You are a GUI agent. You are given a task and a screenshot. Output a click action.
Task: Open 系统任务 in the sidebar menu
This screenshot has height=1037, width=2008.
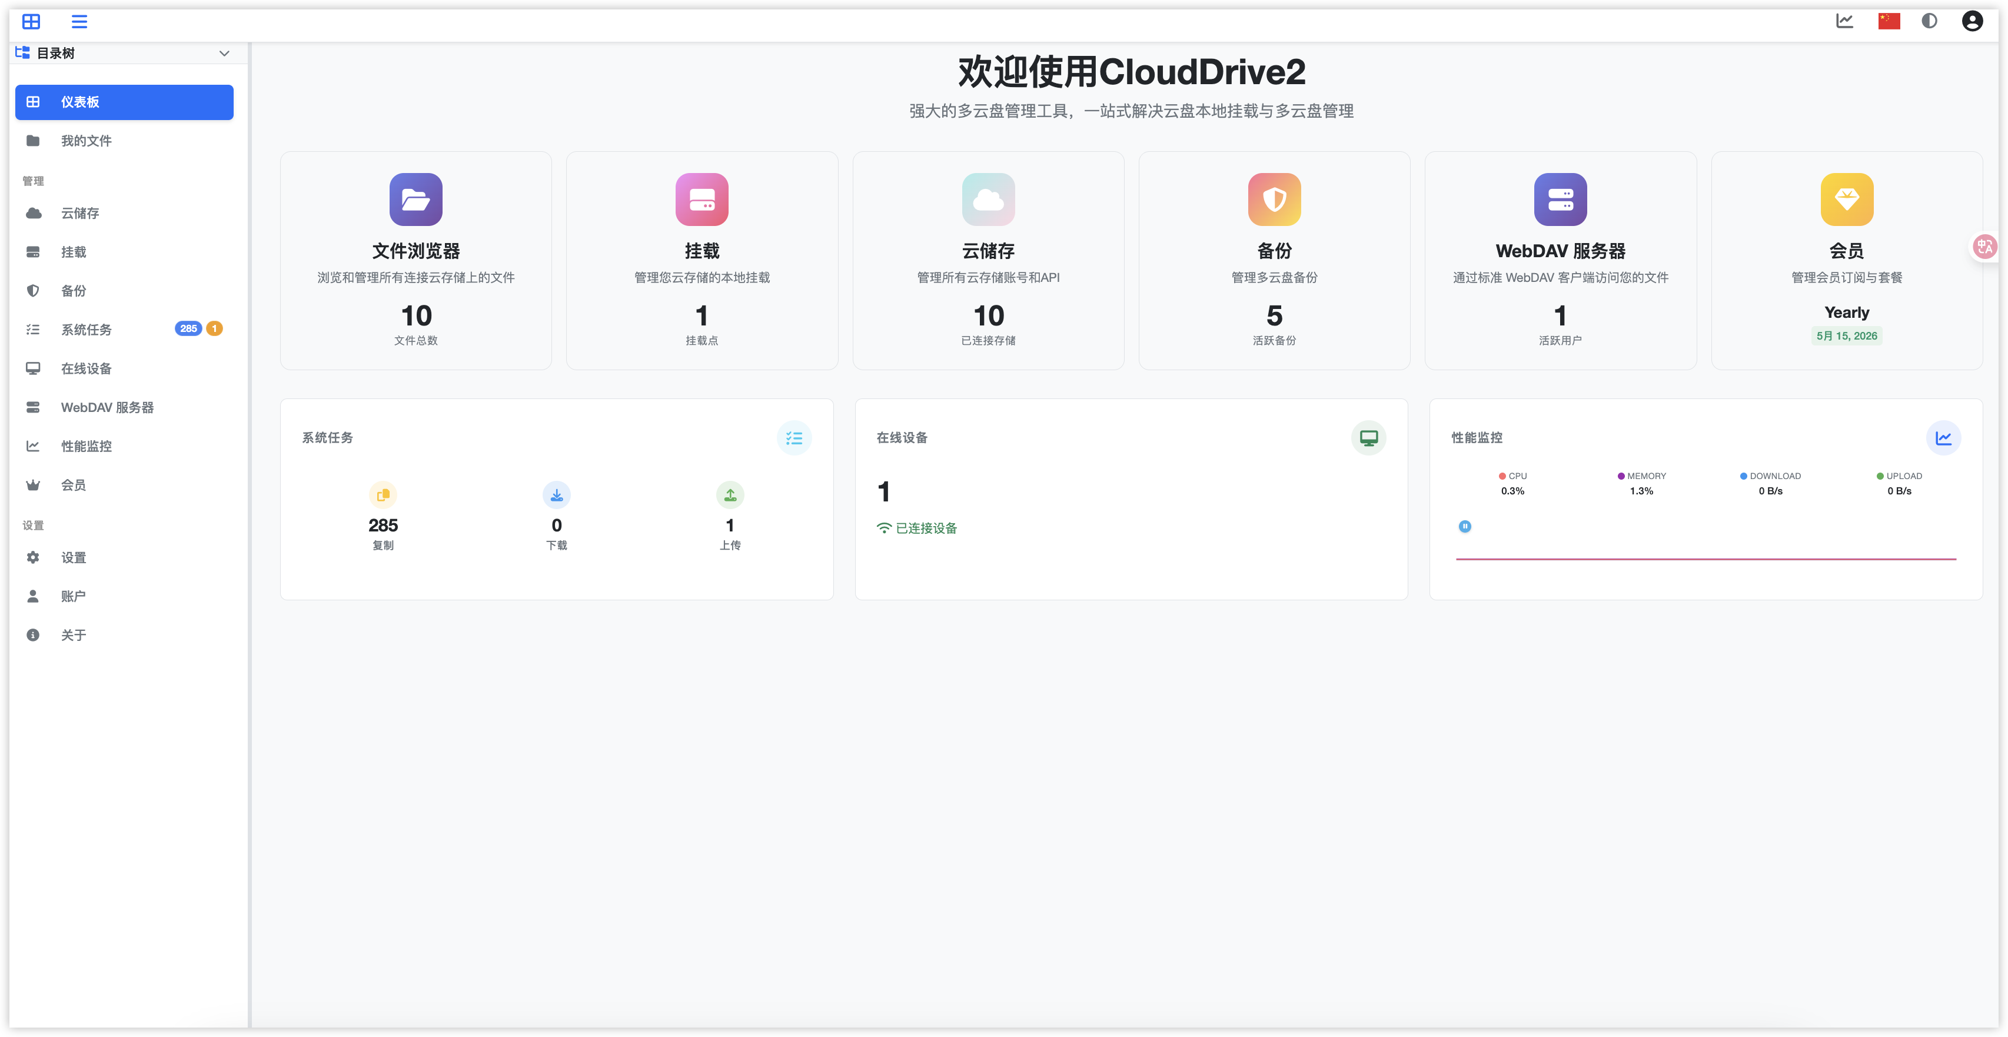pos(86,330)
